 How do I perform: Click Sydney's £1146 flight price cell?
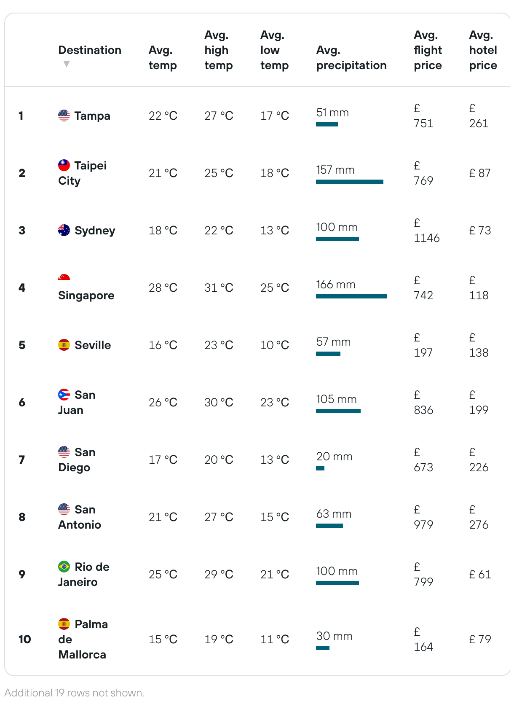click(x=426, y=231)
